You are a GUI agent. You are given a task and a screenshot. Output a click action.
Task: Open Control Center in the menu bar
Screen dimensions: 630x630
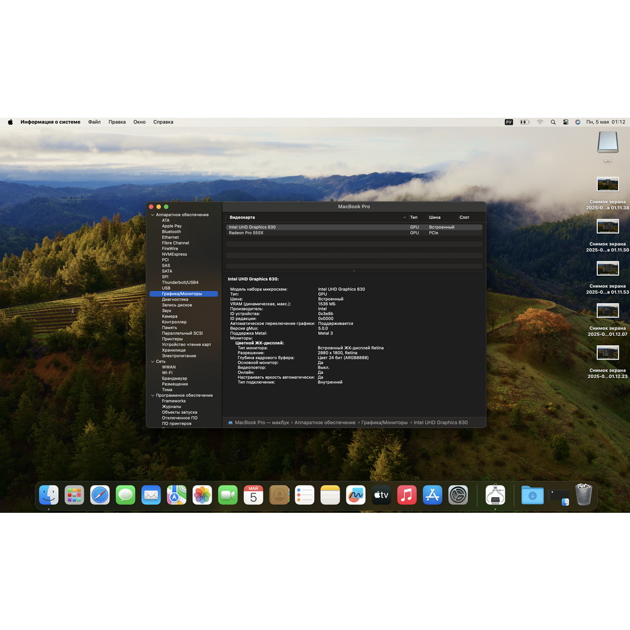(566, 122)
